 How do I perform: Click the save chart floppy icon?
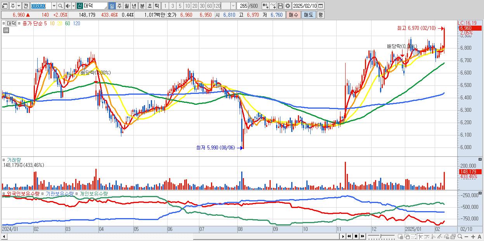click(280, 6)
